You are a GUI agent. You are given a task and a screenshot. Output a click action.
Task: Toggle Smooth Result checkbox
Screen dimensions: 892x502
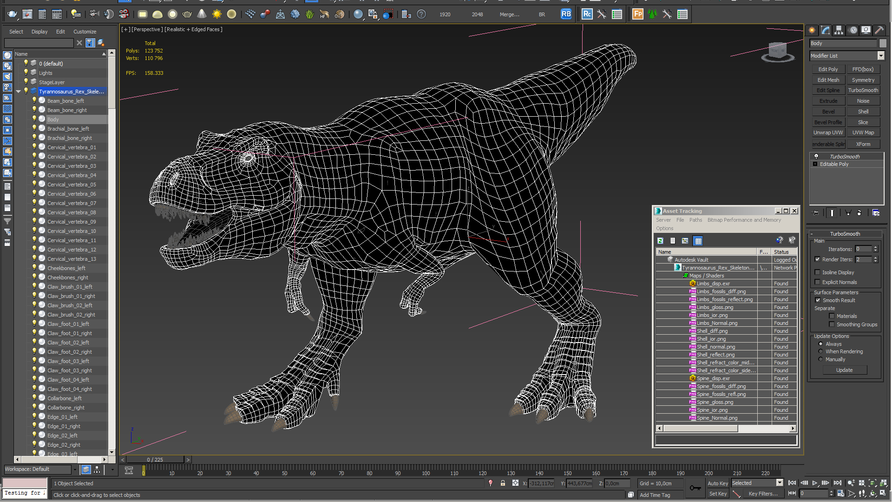point(819,300)
